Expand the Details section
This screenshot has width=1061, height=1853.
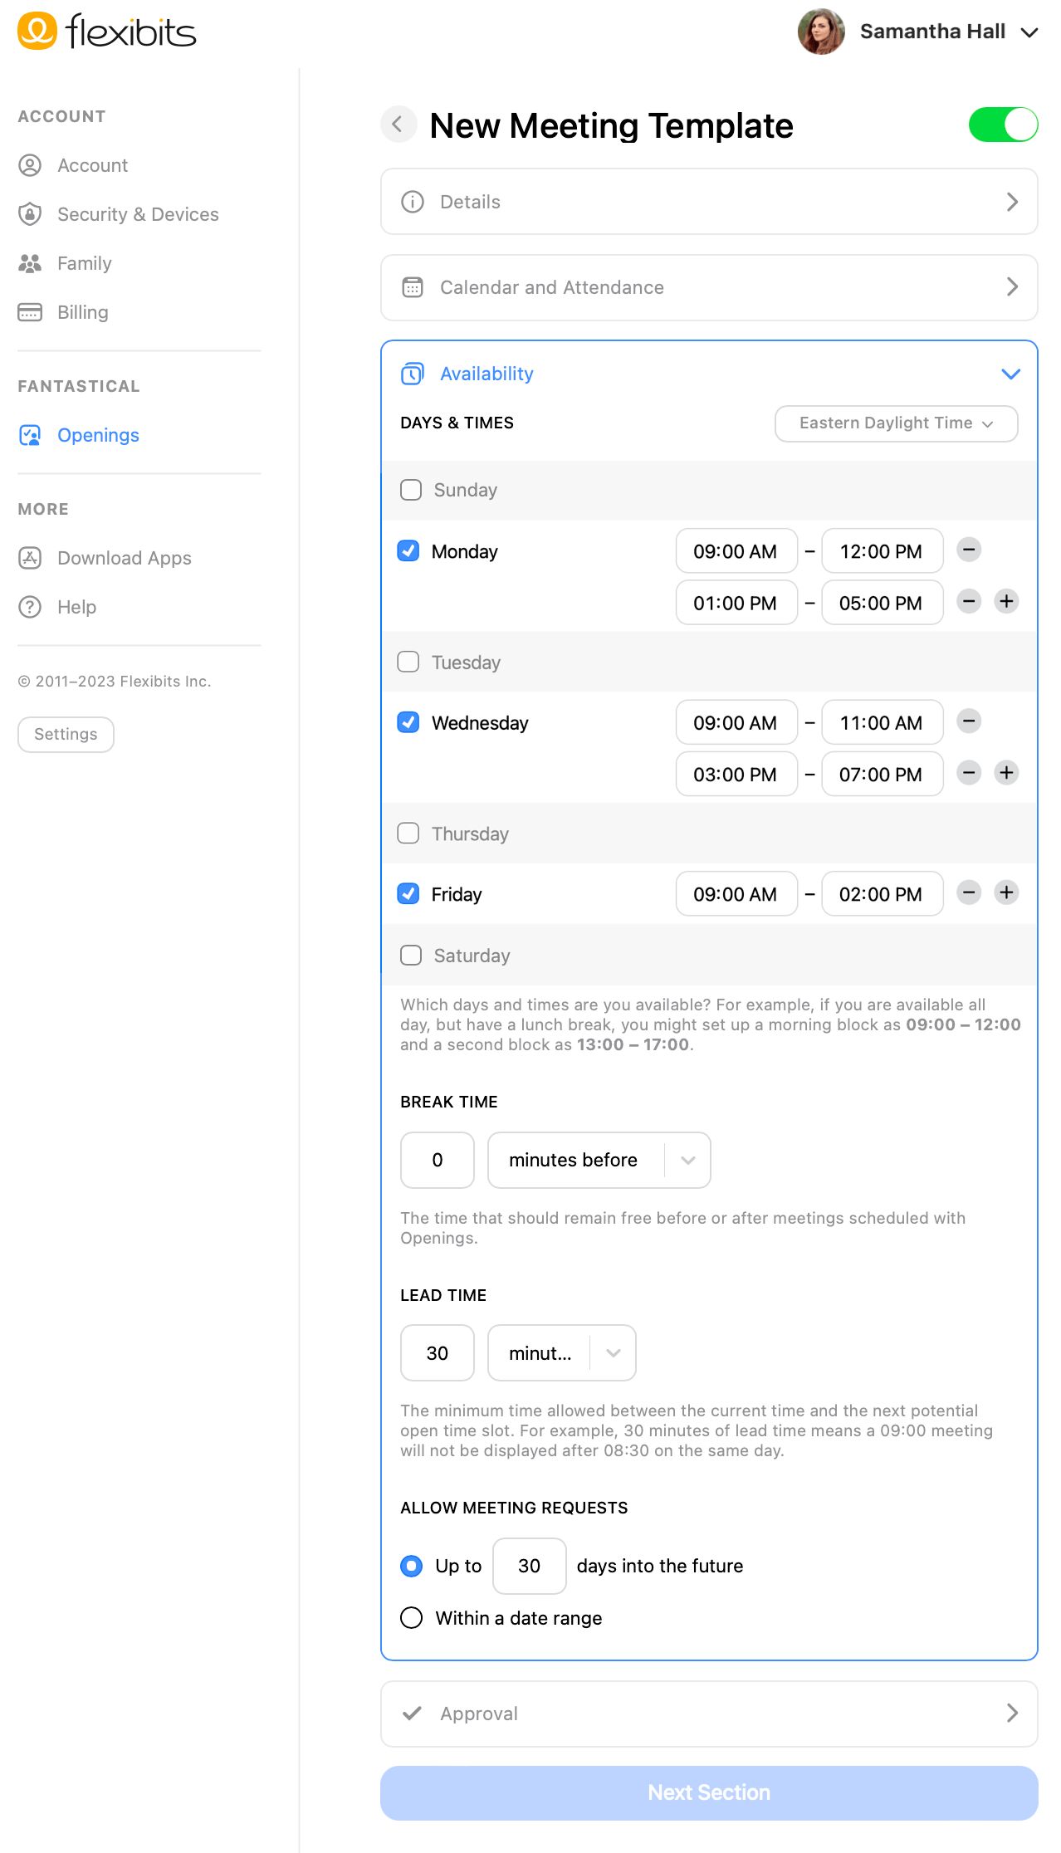point(709,202)
